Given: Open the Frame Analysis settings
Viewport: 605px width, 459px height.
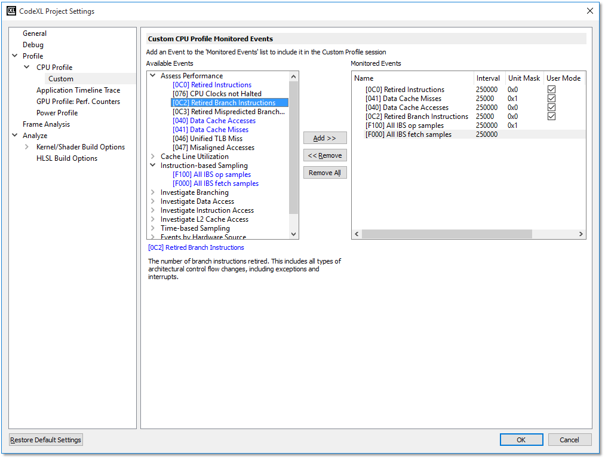Looking at the screenshot, I should coord(47,124).
